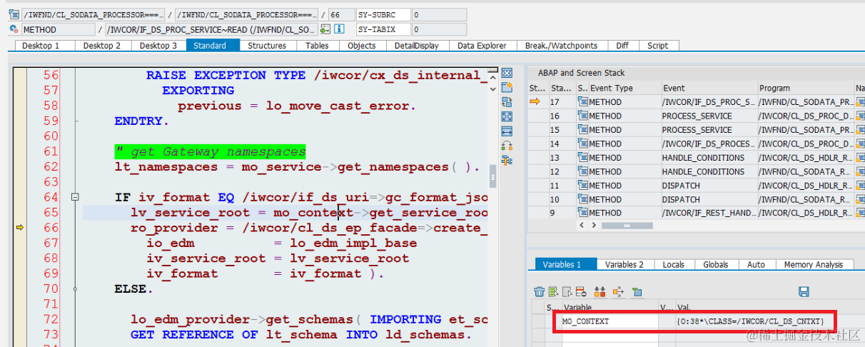
Task: Click method icon in stack row 17
Action: click(582, 102)
